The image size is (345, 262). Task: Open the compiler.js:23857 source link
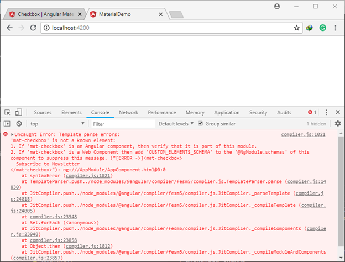coord(36,258)
